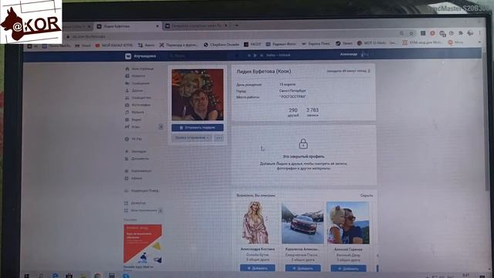This screenshot has height=278, width=494.
Task: Open the 290 друзей friends counter
Action: (293, 112)
